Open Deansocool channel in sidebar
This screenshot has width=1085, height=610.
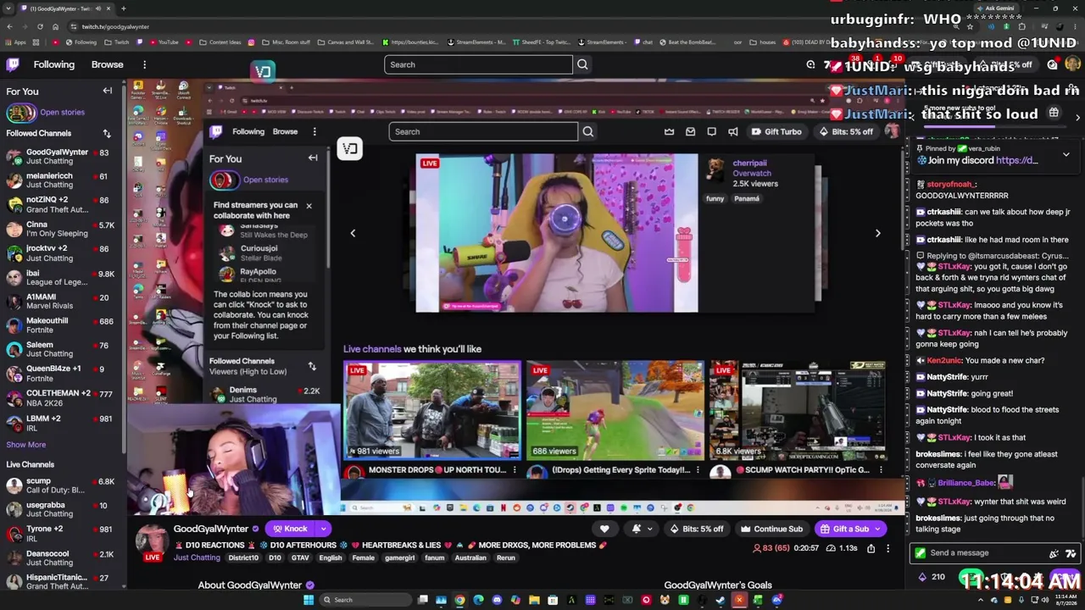(x=61, y=557)
